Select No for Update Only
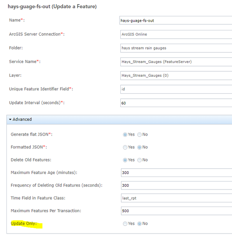Viewport: 232px width, 235px height. coord(139,224)
